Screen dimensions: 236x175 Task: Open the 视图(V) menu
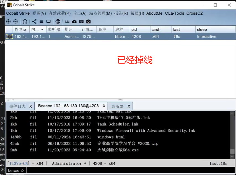(39, 13)
